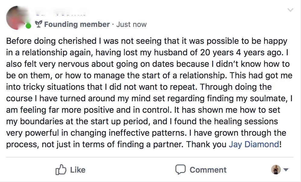
Task: Open the poster's blurred profile picture
Action: [x=17, y=18]
